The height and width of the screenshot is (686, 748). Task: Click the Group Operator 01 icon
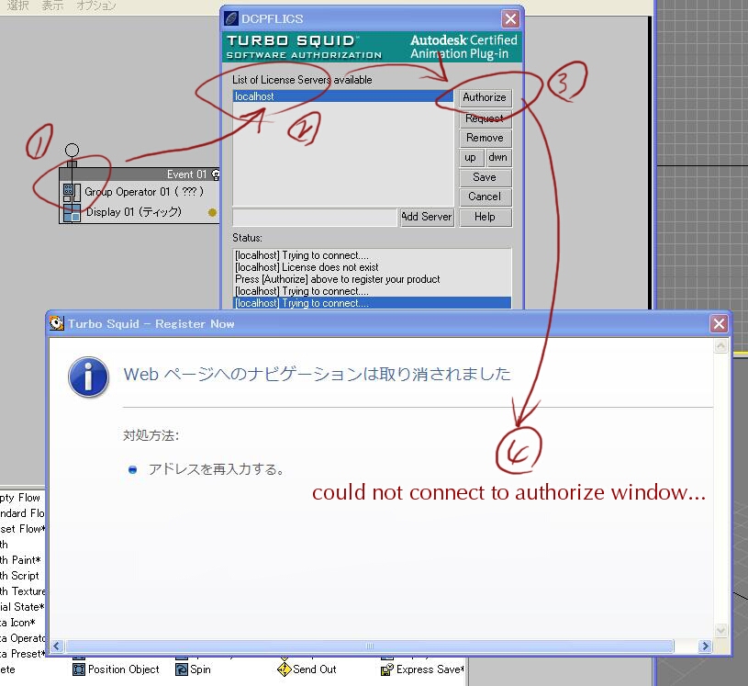tap(72, 193)
